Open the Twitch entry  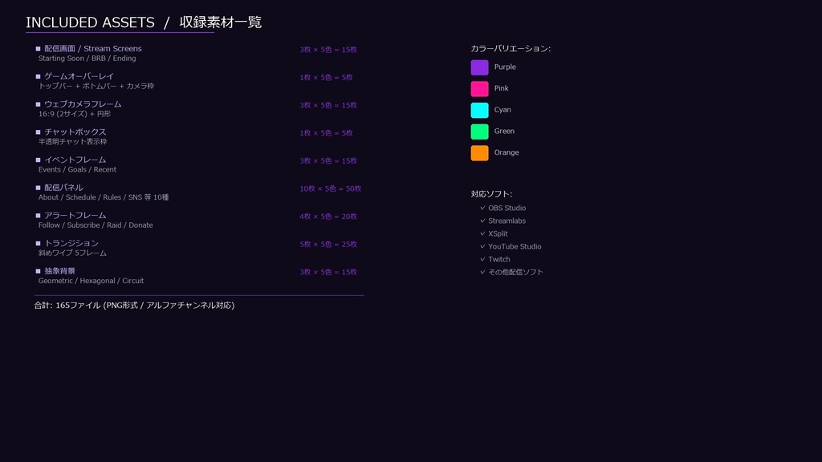coord(499,259)
